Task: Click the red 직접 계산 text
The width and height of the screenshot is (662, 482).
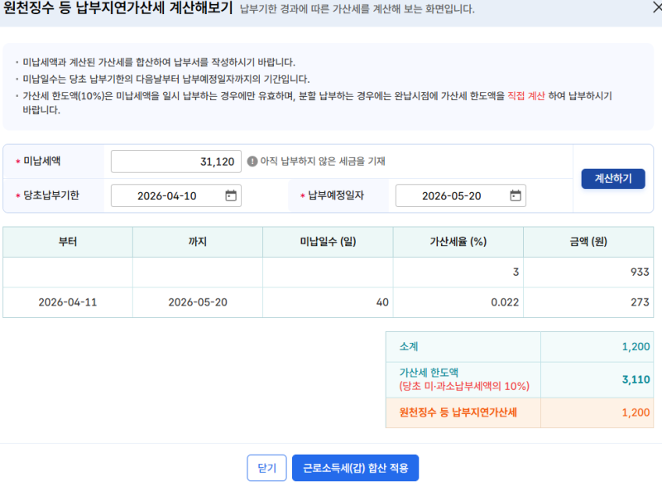Action: click(x=525, y=96)
